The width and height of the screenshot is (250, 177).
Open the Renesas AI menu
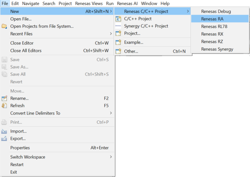(127, 3)
